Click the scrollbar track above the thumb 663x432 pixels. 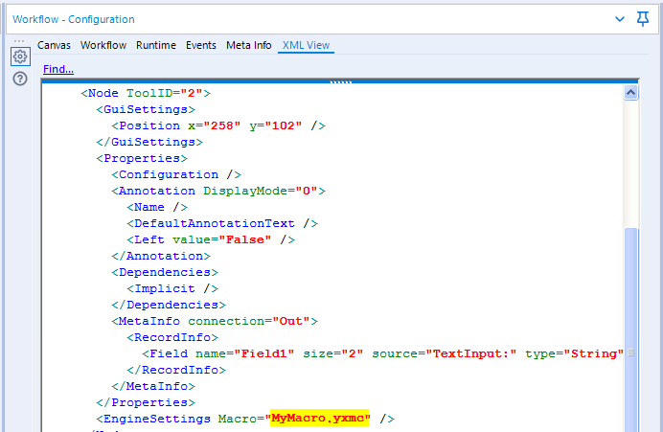point(630,164)
